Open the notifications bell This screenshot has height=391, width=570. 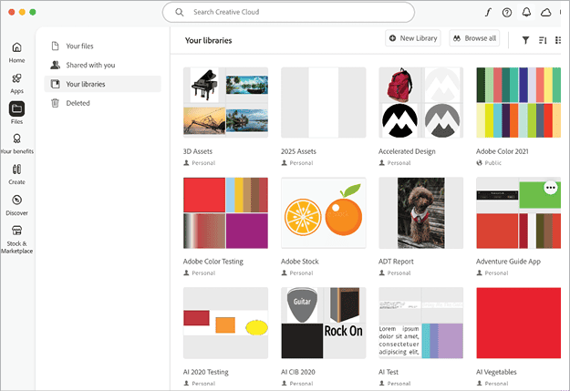tap(526, 13)
